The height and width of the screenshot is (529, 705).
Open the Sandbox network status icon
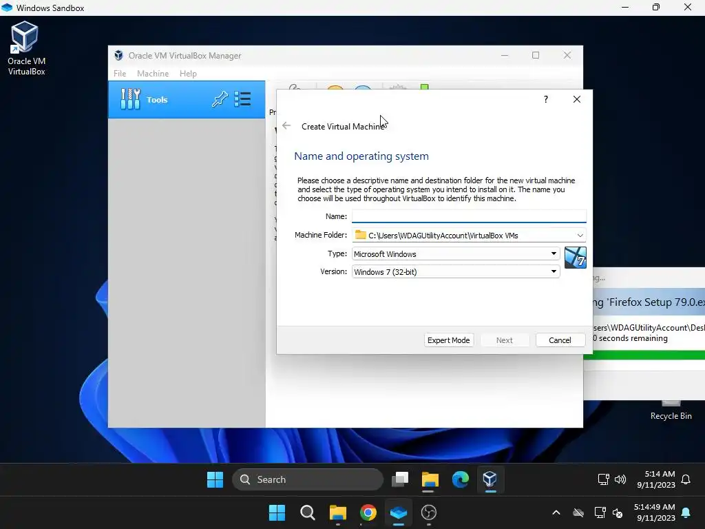pyautogui.click(x=603, y=479)
